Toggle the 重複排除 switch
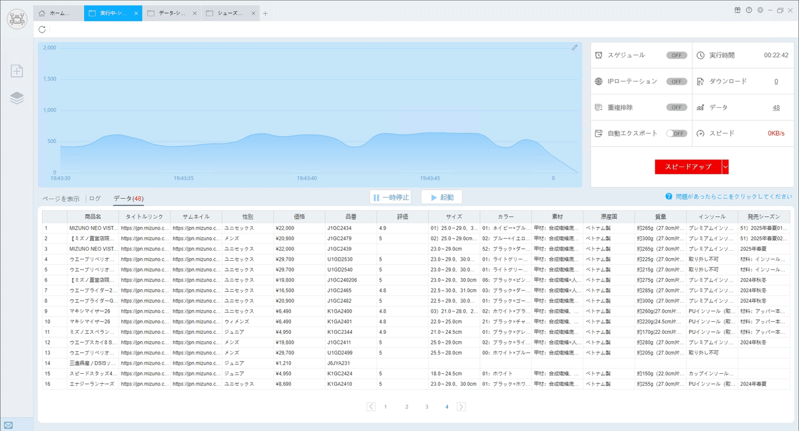 (676, 107)
